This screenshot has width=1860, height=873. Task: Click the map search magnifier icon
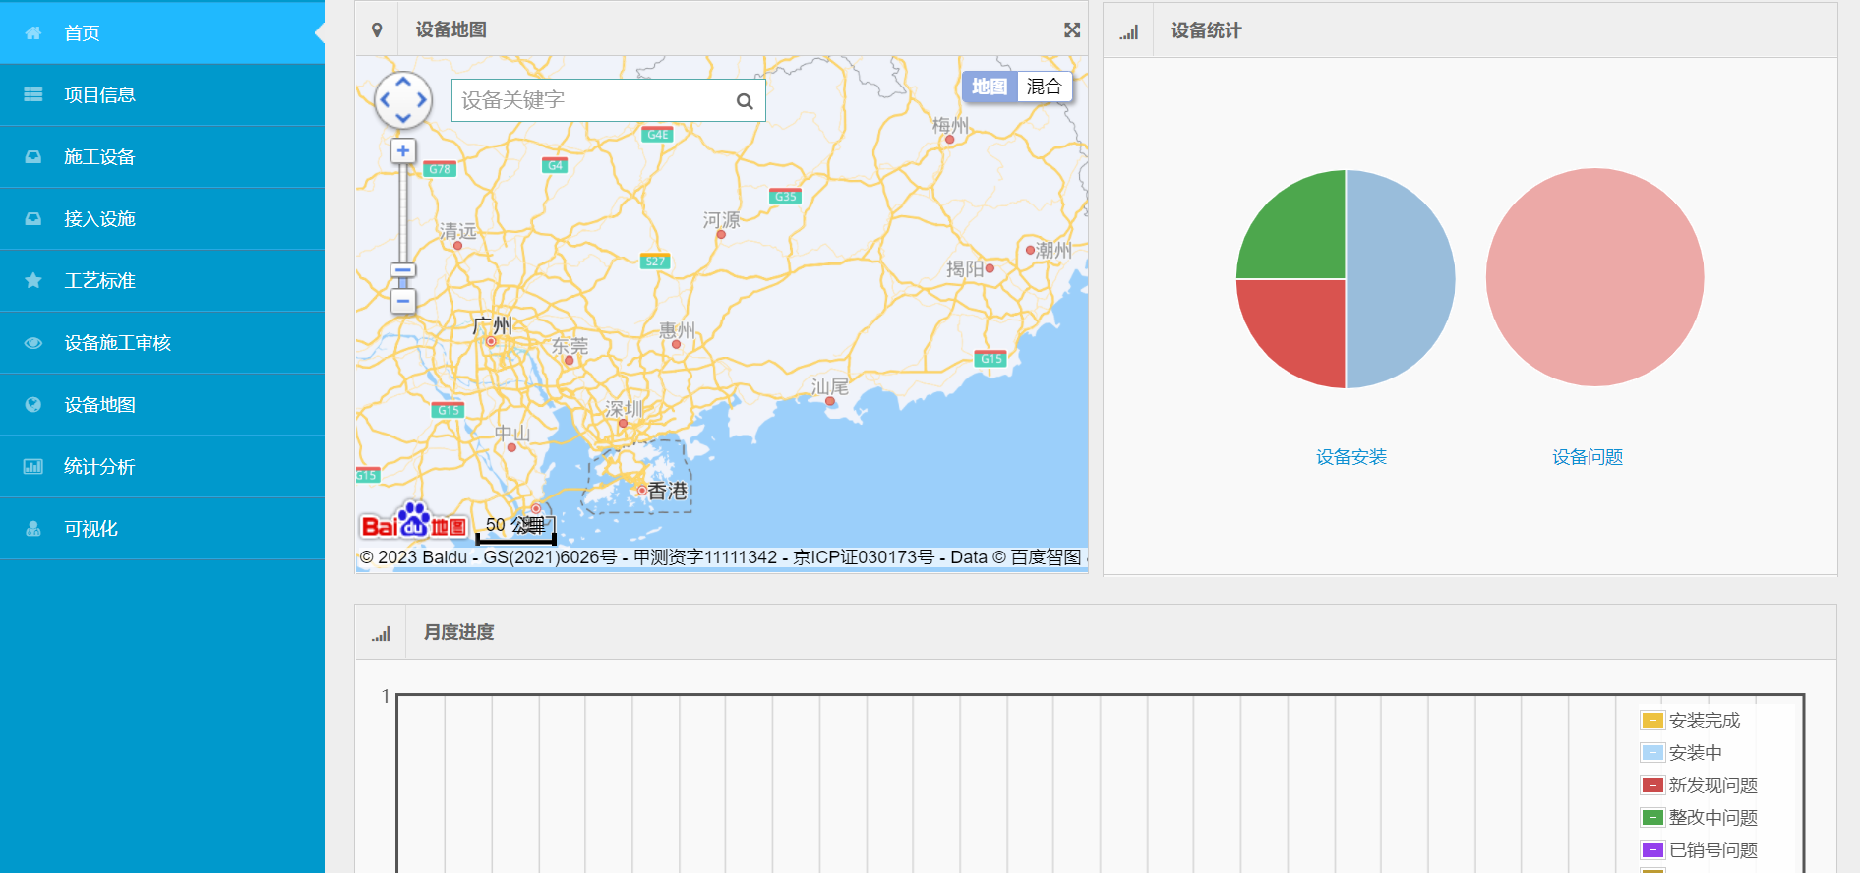click(x=745, y=100)
